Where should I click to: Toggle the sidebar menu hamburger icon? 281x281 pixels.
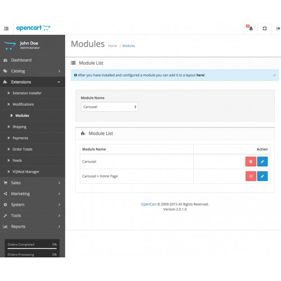click(x=6, y=29)
